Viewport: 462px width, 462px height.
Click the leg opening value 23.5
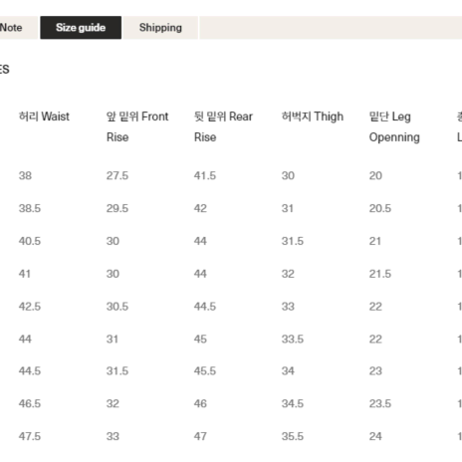[380, 403]
